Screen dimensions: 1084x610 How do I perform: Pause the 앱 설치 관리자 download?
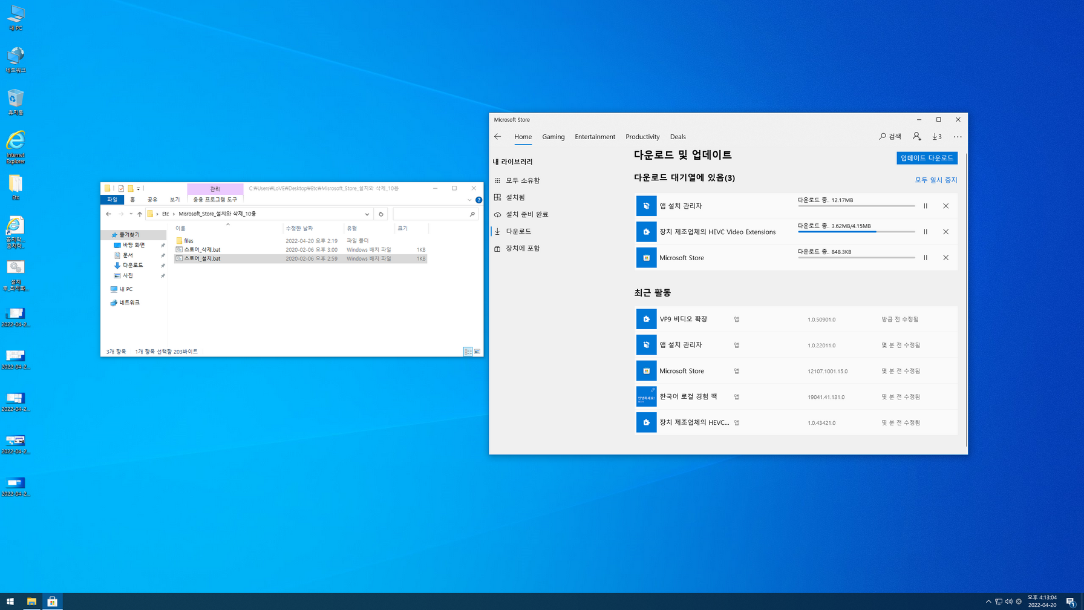click(926, 206)
